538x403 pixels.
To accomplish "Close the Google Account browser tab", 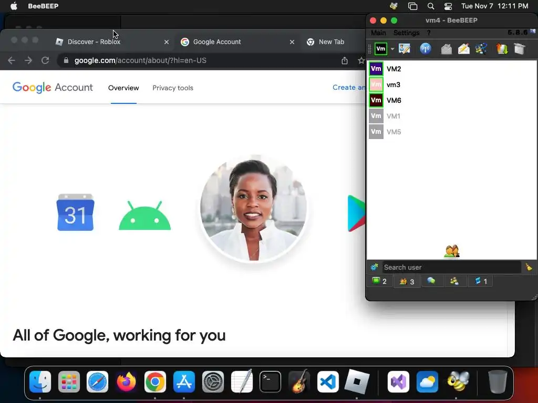I will pyautogui.click(x=292, y=42).
